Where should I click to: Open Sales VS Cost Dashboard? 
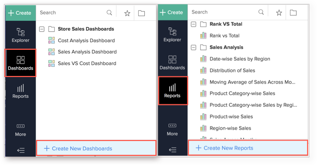(87, 63)
